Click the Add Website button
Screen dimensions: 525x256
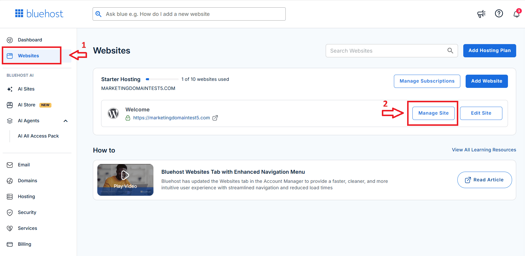tap(487, 81)
